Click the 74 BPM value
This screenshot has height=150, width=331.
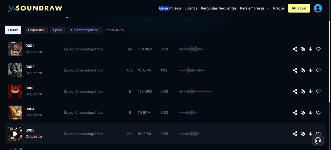tap(144, 112)
